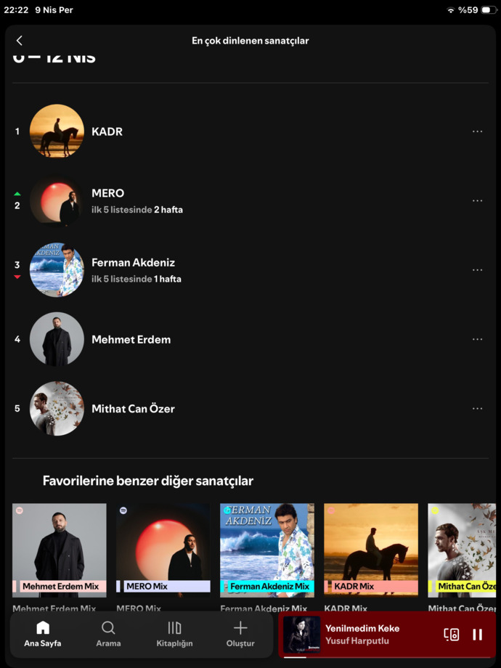
Task: Open more options for KADR
Action: [477, 131]
